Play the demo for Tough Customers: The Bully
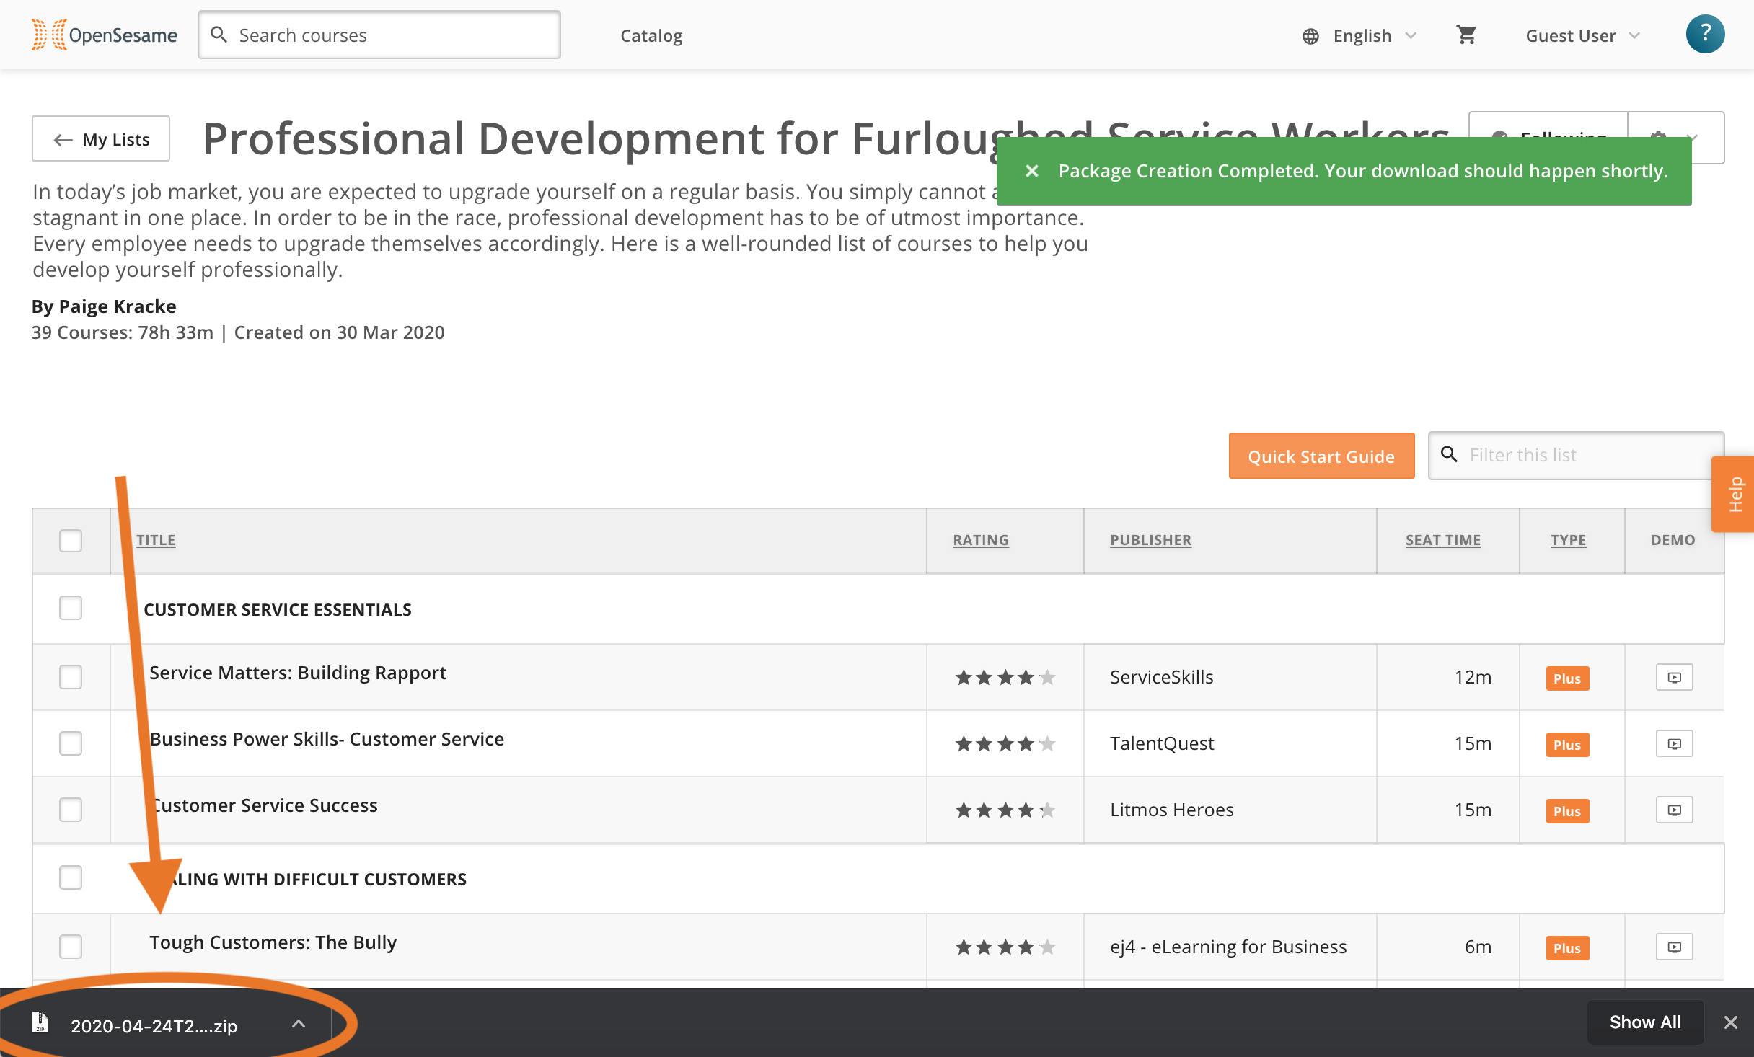 (x=1674, y=947)
